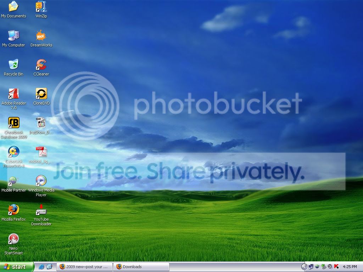Click the green globe tray icon

pos(317,267)
